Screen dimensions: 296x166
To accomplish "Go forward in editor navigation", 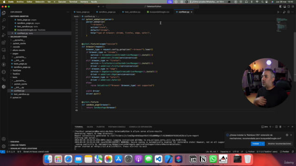I will click(x=103, y=6).
